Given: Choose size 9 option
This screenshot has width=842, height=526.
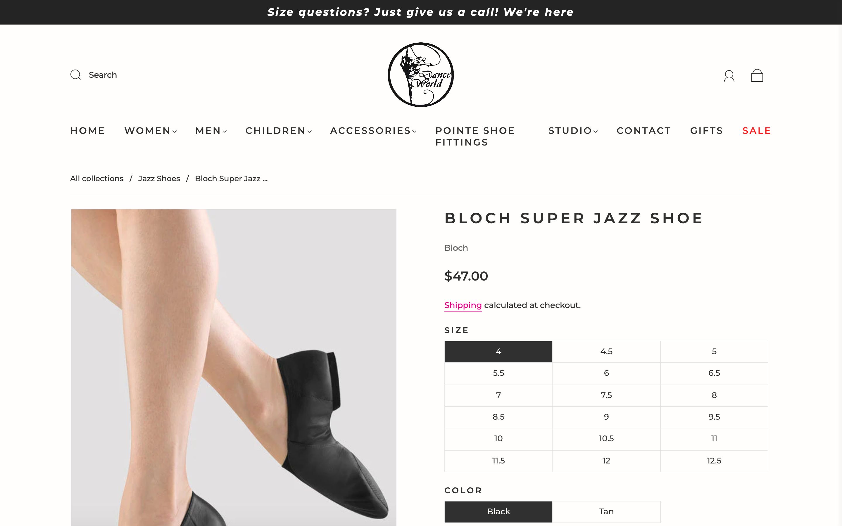Looking at the screenshot, I should 606,417.
